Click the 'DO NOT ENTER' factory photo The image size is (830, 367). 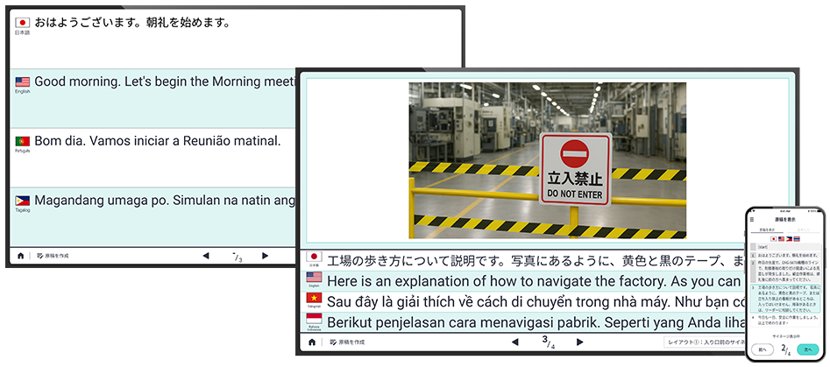(547, 160)
